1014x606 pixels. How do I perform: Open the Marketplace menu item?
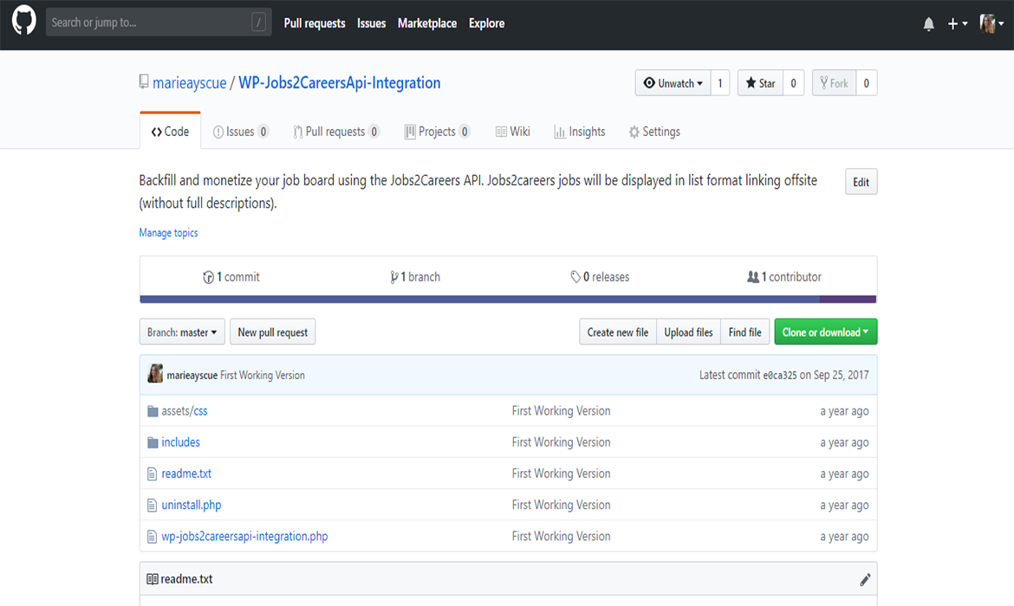tap(426, 23)
